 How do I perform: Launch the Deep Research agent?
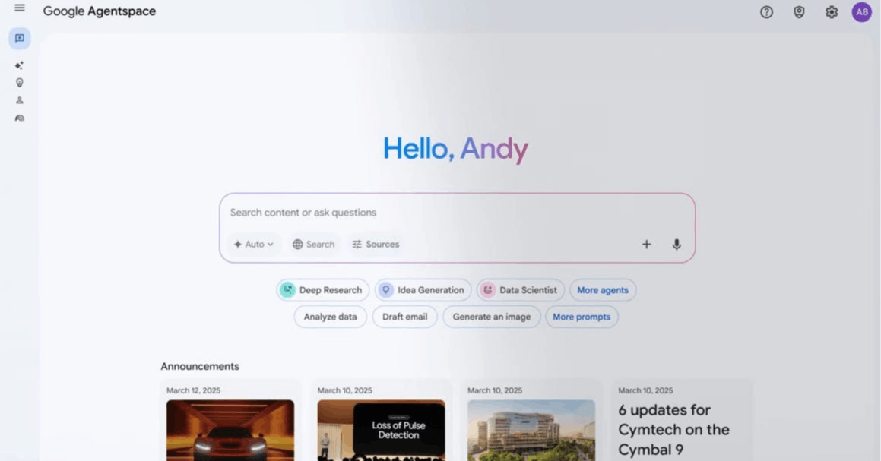[322, 290]
